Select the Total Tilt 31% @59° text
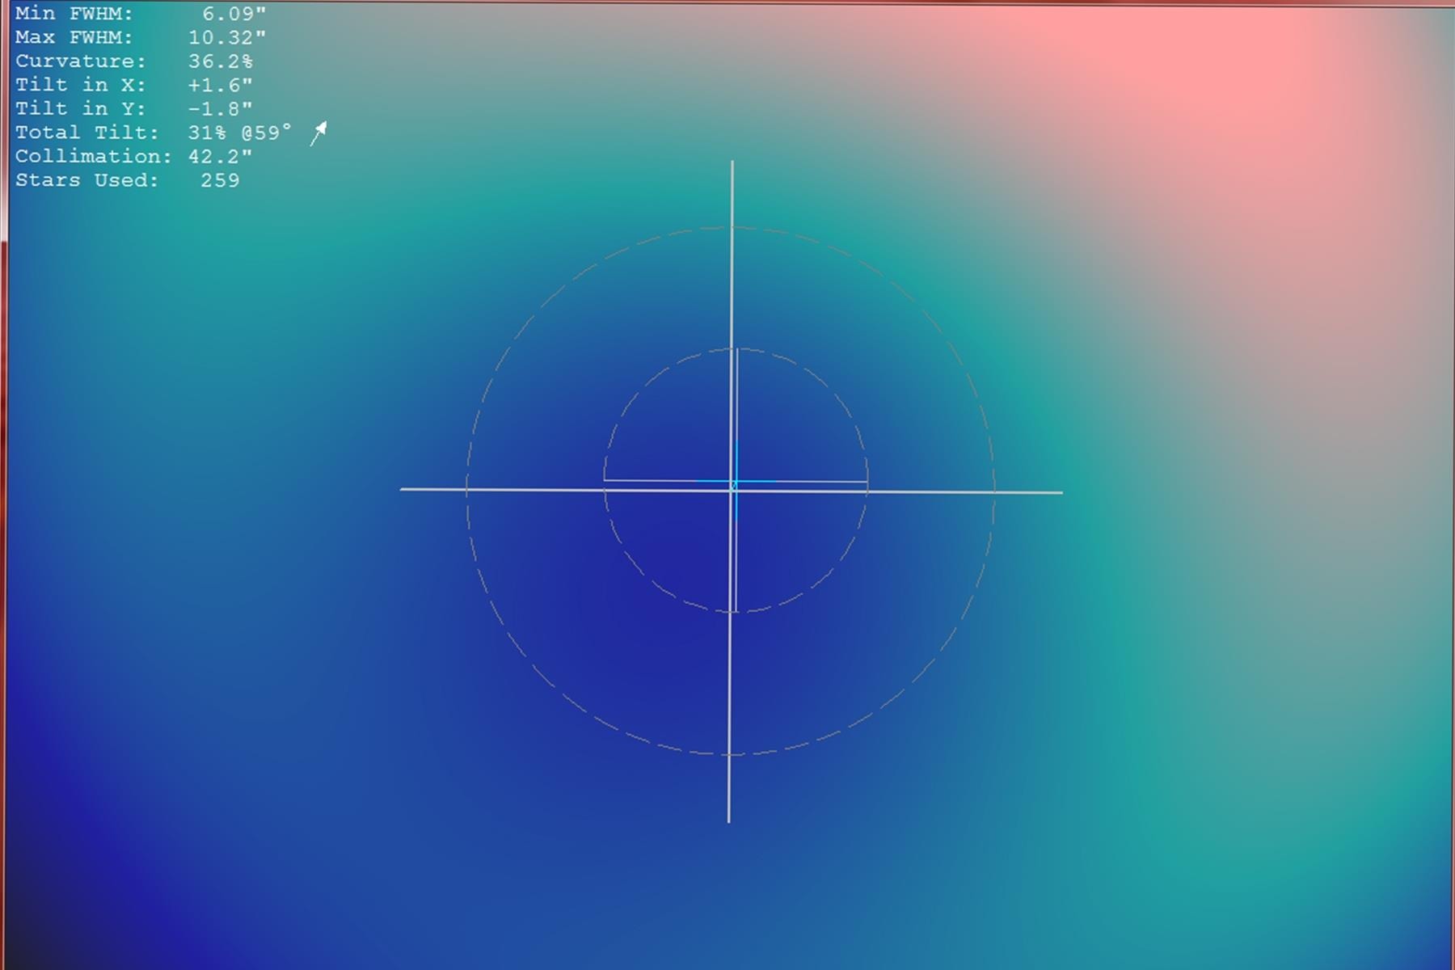 point(153,133)
